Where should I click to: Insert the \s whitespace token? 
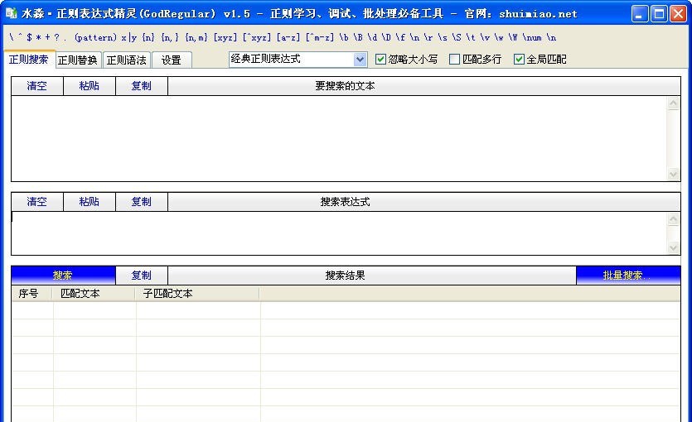pos(443,37)
